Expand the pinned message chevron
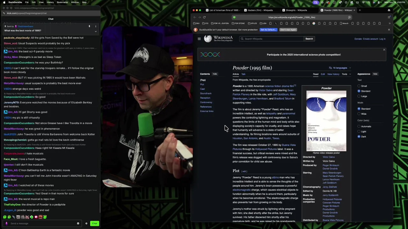 [x=96, y=31]
